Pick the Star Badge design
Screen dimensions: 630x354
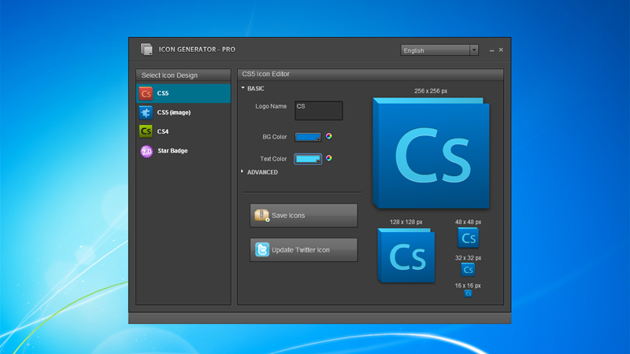click(x=173, y=151)
